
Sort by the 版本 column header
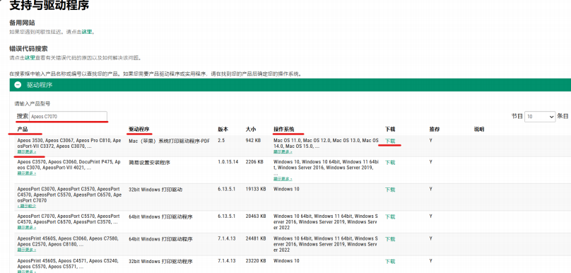click(x=223, y=129)
